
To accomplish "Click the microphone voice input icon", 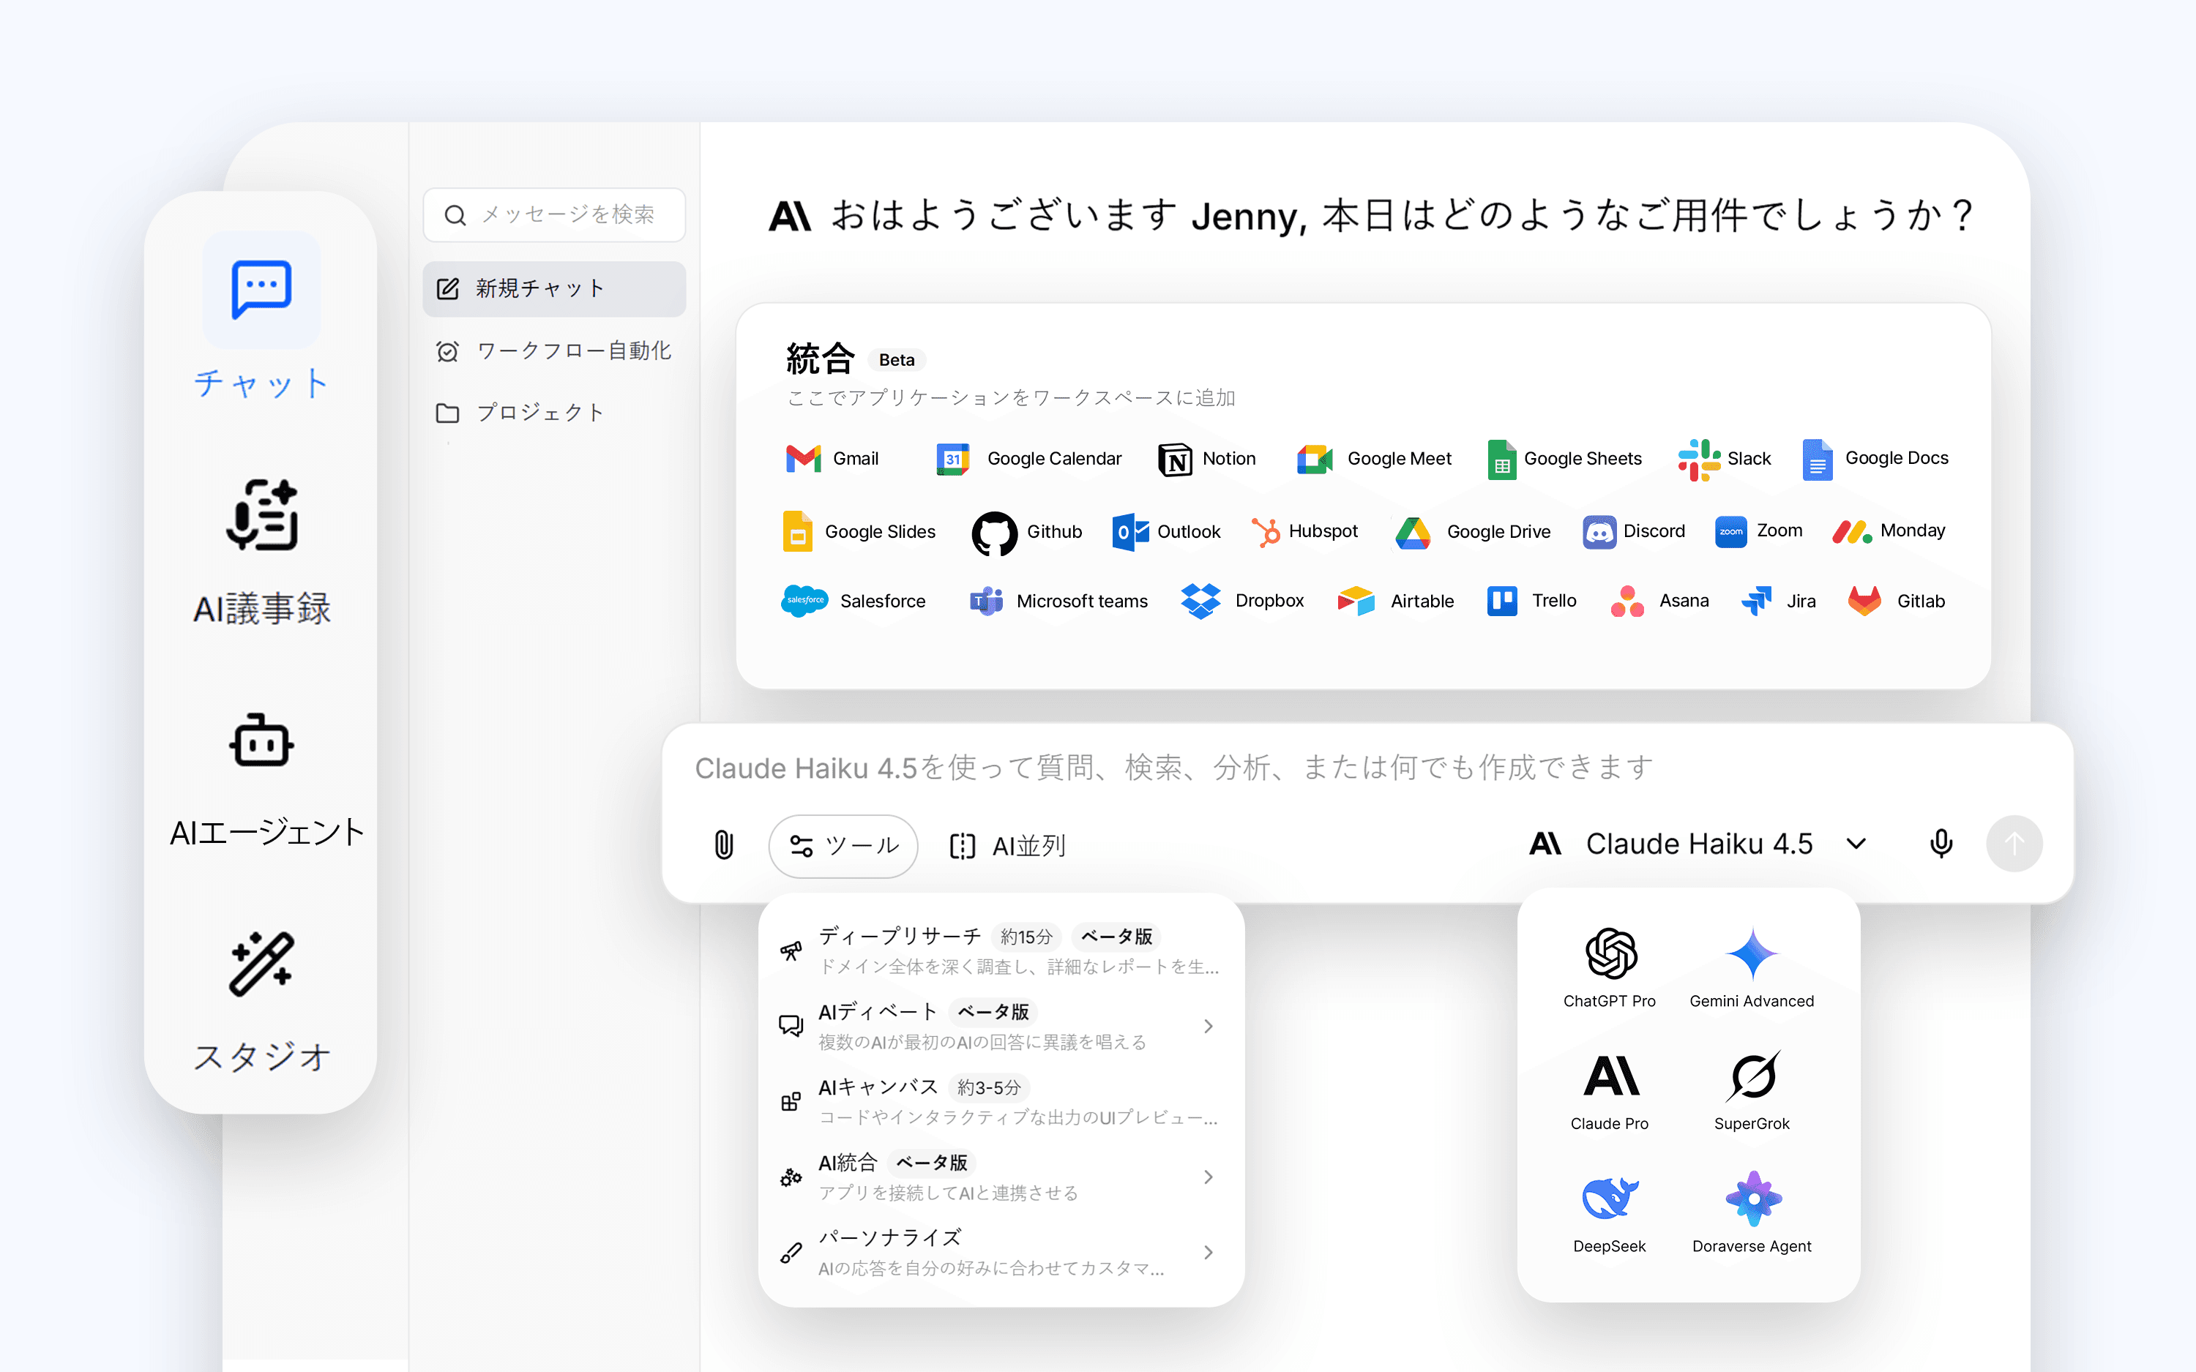I will pyautogui.click(x=1940, y=844).
